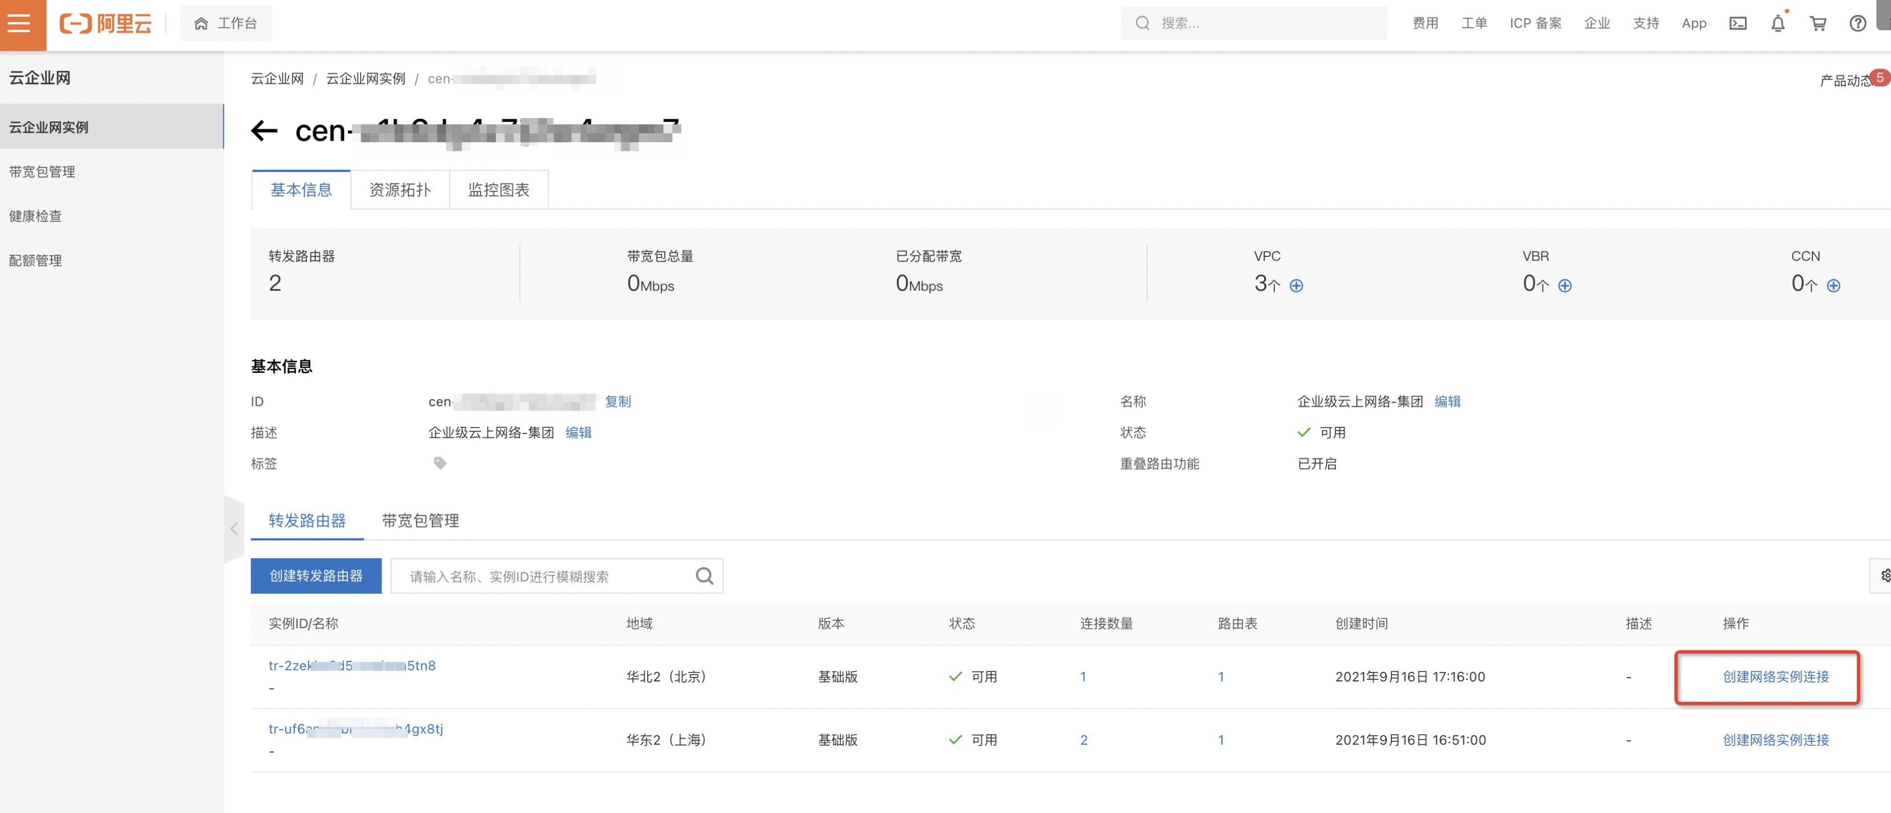Open the shopping cart icon
Screen dimensions: 1891x813
[x=1818, y=24]
